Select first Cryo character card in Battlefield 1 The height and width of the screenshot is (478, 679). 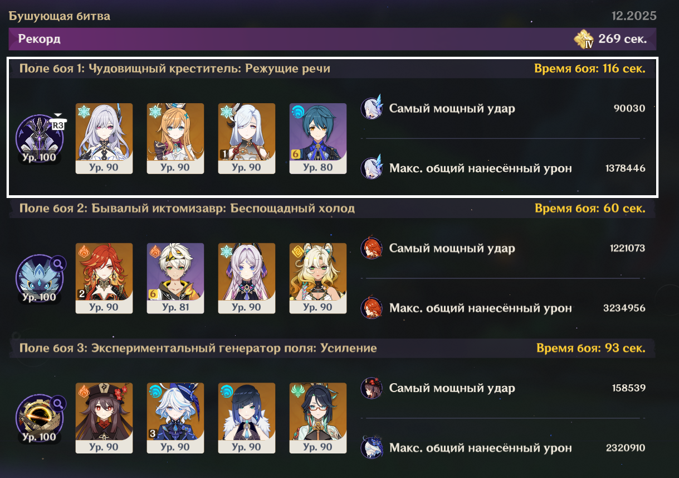click(x=104, y=138)
